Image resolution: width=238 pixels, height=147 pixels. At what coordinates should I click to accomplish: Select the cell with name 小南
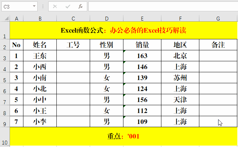coord(40,78)
